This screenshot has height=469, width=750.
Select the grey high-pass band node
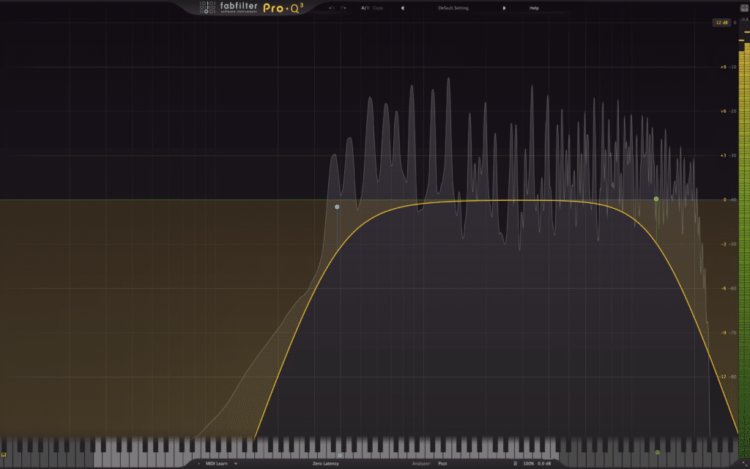tap(337, 207)
